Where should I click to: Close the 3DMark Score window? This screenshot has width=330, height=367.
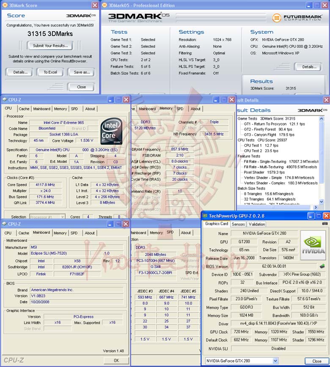coord(95,5)
